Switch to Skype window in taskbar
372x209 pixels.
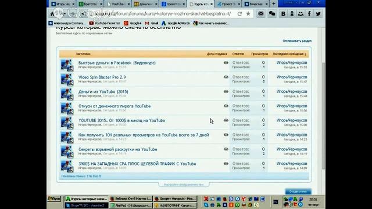86,205
